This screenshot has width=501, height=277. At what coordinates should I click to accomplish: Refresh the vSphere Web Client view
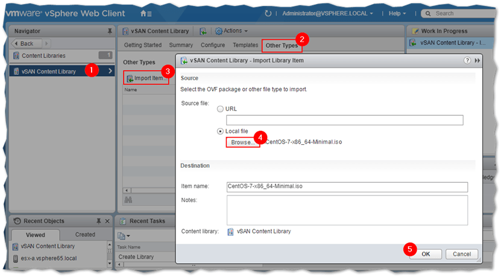point(268,13)
